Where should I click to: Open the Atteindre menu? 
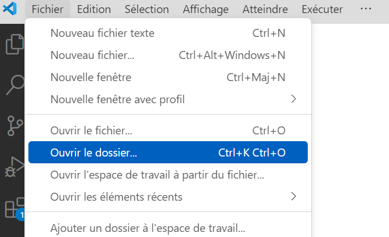click(265, 9)
